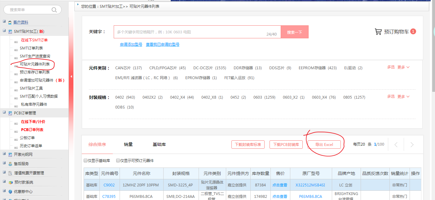Select the 基础库 tab
The height and width of the screenshot is (200, 435).
[159, 144]
